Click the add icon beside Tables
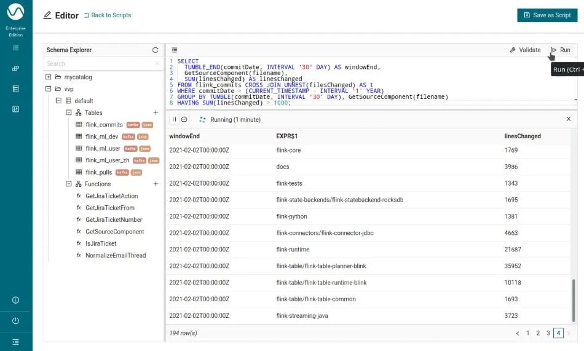The height and width of the screenshot is (351, 584). click(x=156, y=112)
